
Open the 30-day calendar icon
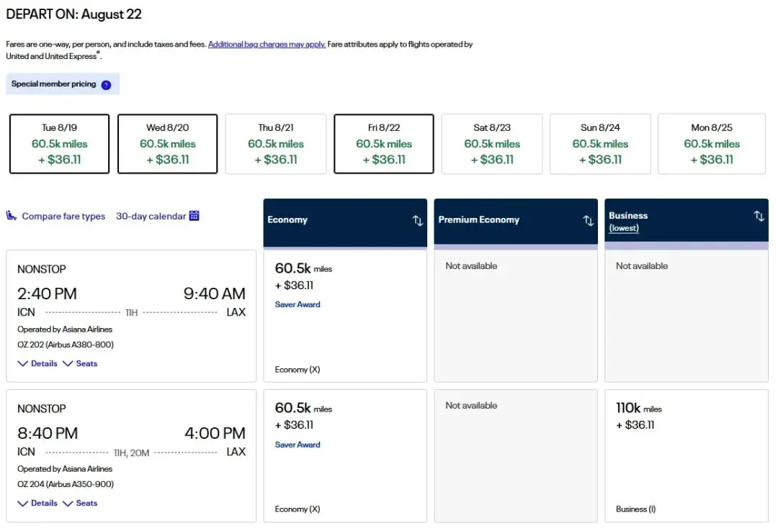click(194, 216)
